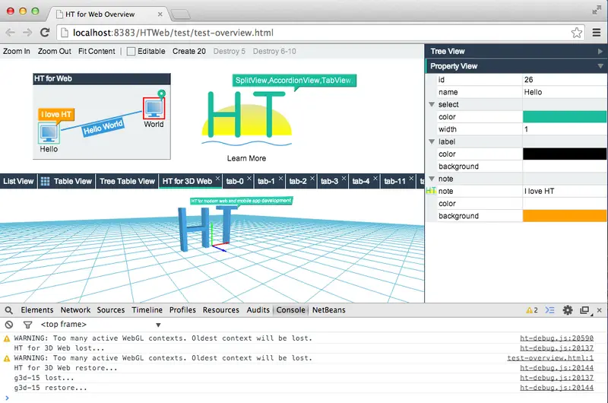Screen dimensions: 608x403
Task: Click the Zoom In button
Action: click(x=16, y=51)
